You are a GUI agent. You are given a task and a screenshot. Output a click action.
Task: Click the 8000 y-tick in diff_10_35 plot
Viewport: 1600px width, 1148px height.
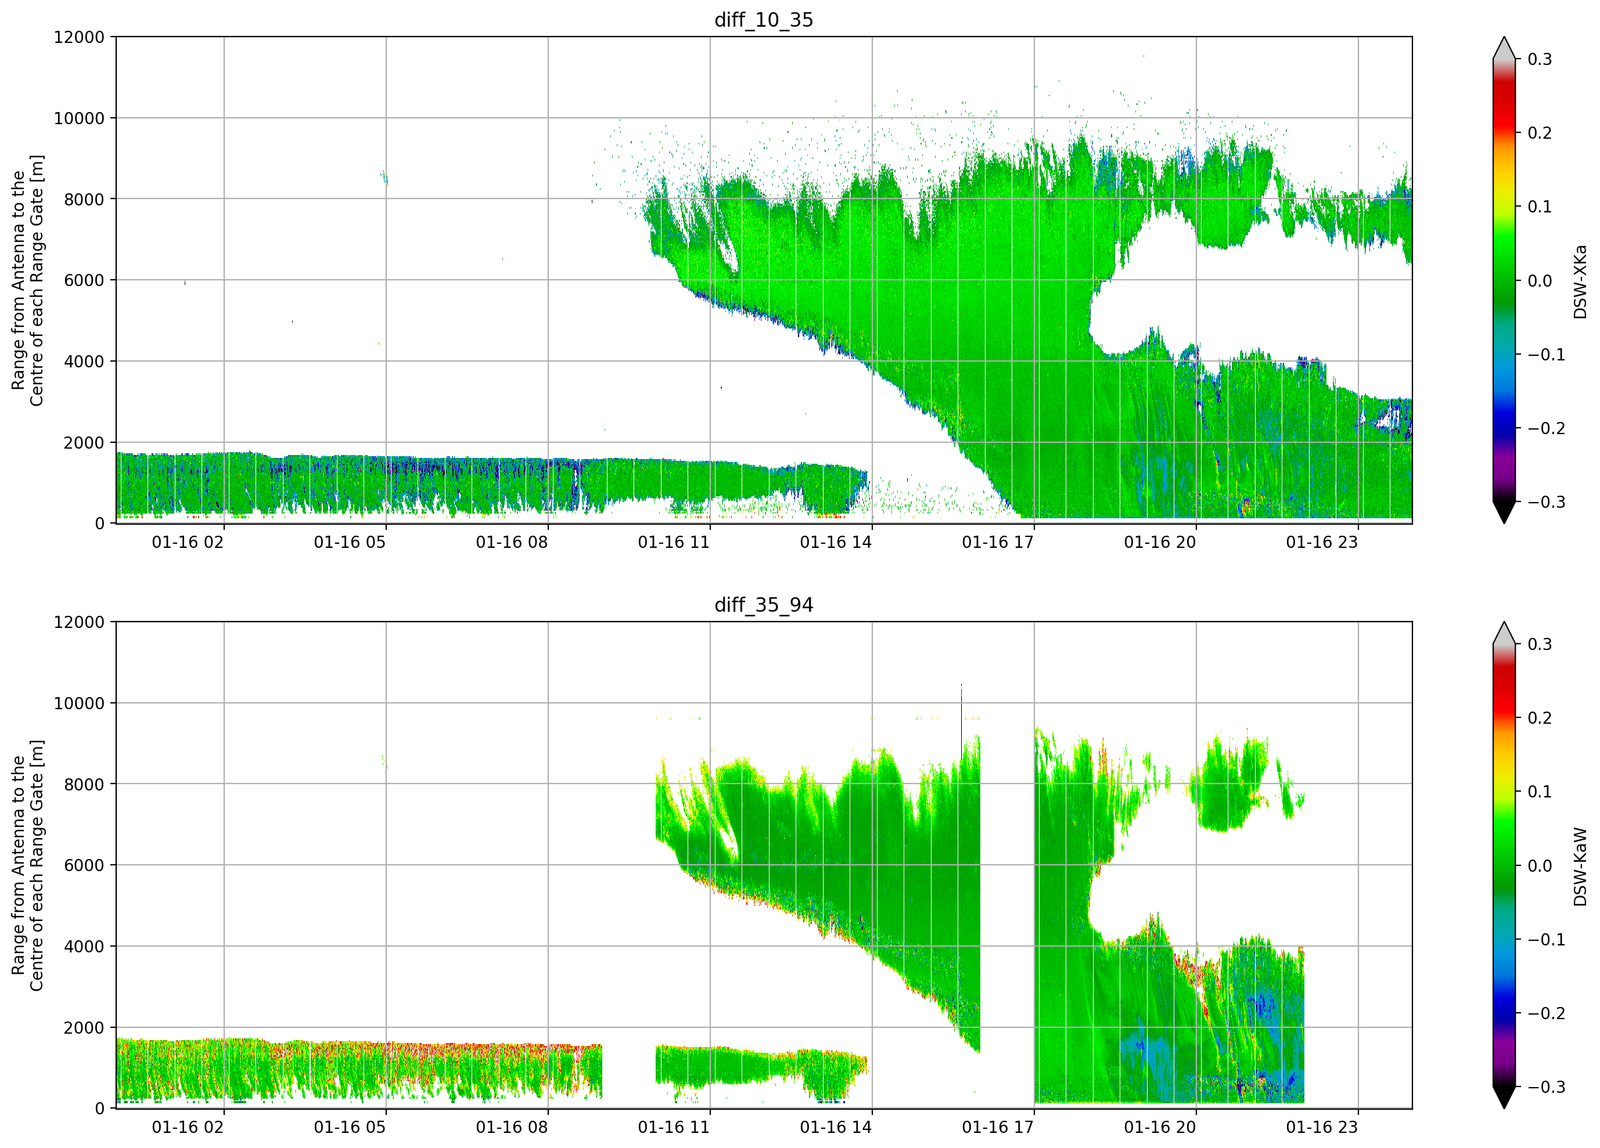tap(84, 200)
